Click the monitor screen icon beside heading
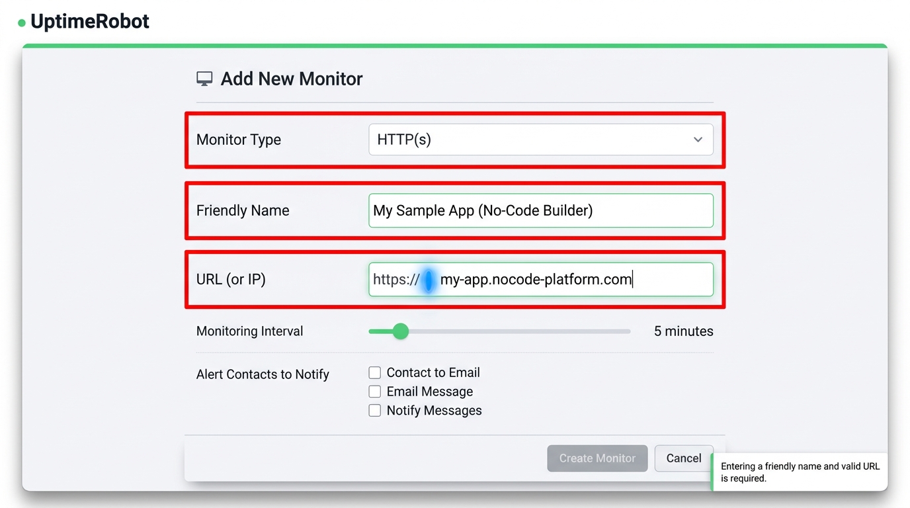 click(204, 79)
